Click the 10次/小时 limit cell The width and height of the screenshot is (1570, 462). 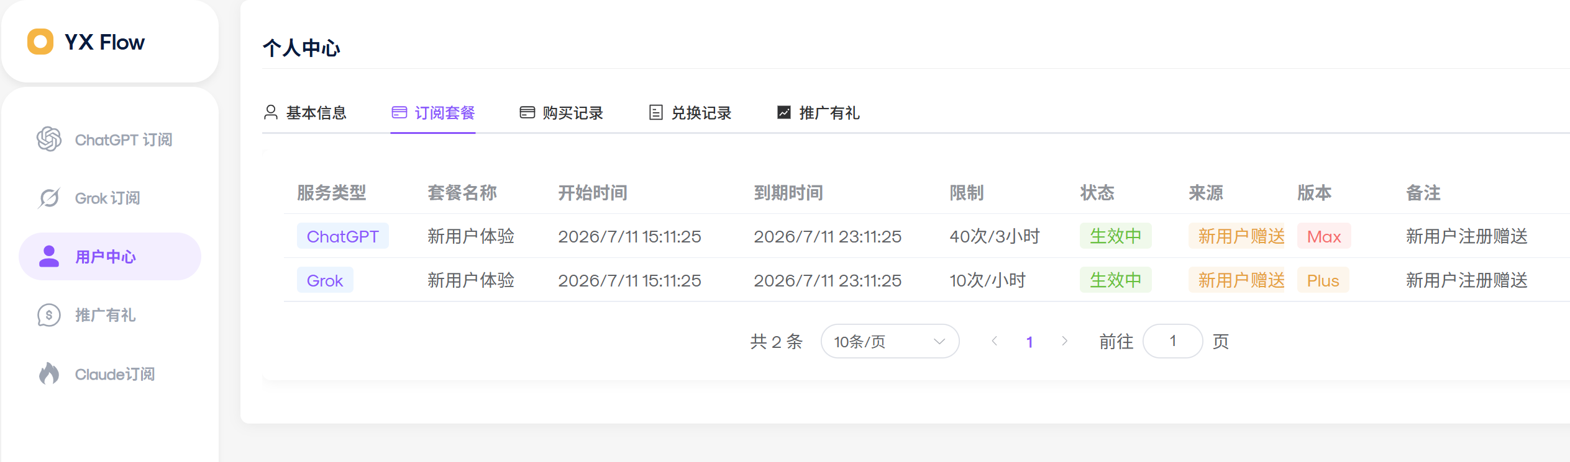tap(987, 280)
